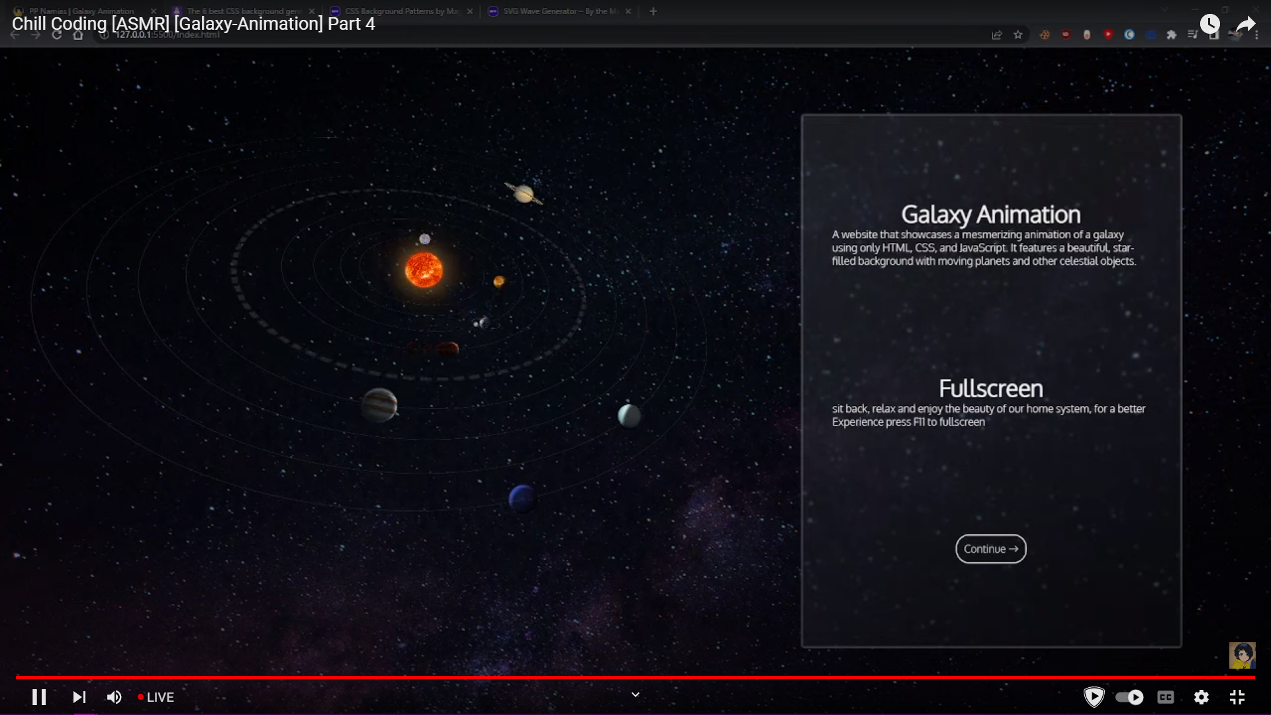
Task: Expand the downward chevron above the controls
Action: pyautogui.click(x=635, y=694)
